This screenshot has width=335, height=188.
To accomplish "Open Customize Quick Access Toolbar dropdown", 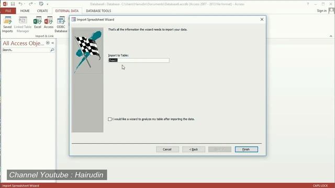I will (x=48, y=4).
